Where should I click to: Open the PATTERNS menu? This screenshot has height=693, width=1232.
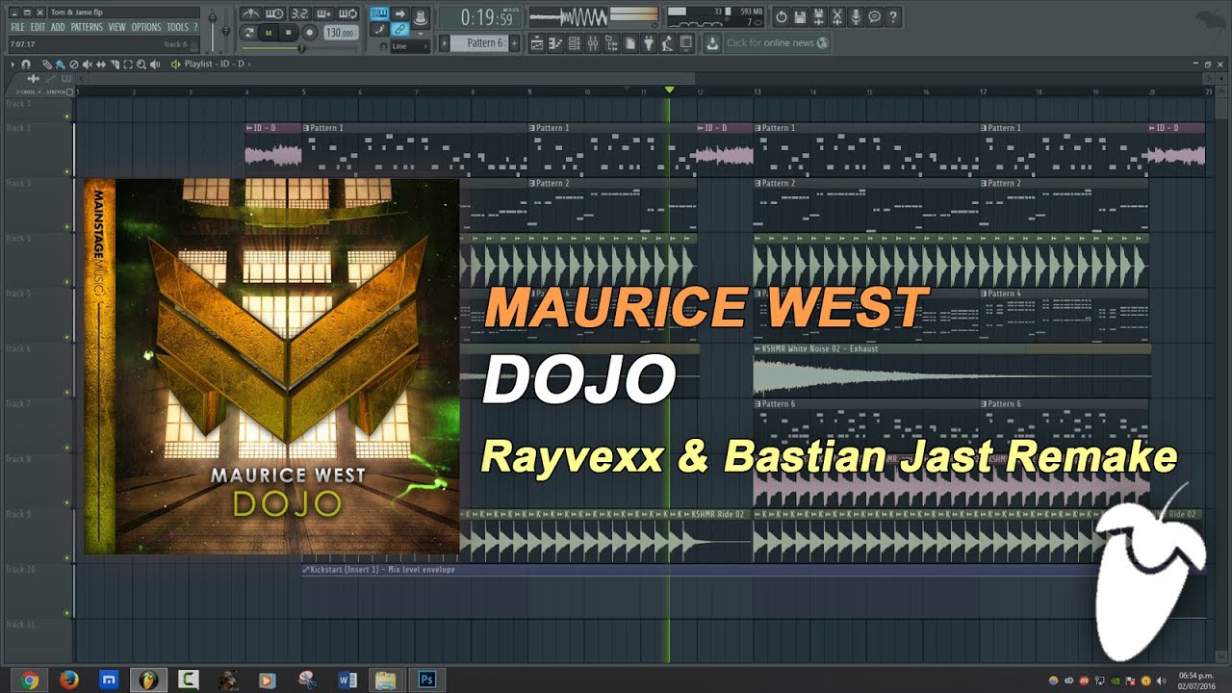coord(87,27)
